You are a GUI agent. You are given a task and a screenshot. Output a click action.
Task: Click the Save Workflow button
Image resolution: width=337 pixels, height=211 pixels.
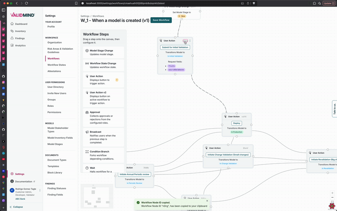click(161, 20)
